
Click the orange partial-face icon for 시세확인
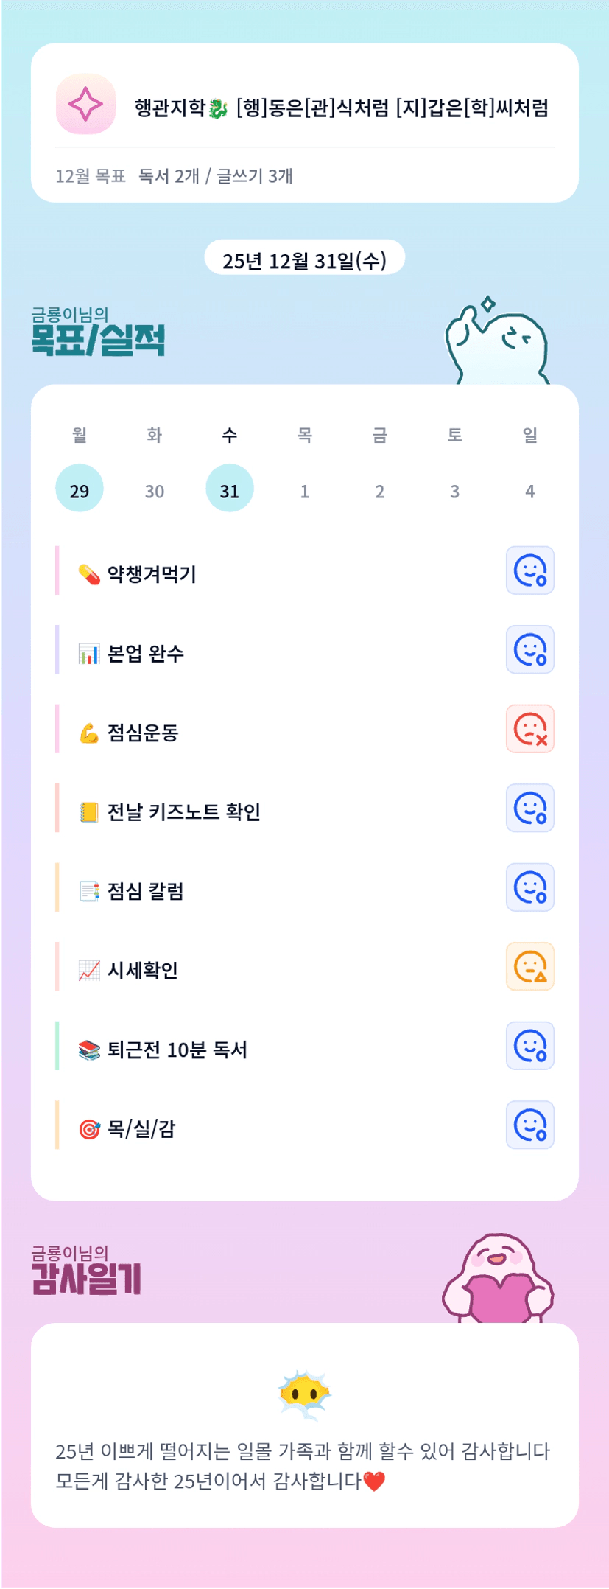[x=529, y=966]
